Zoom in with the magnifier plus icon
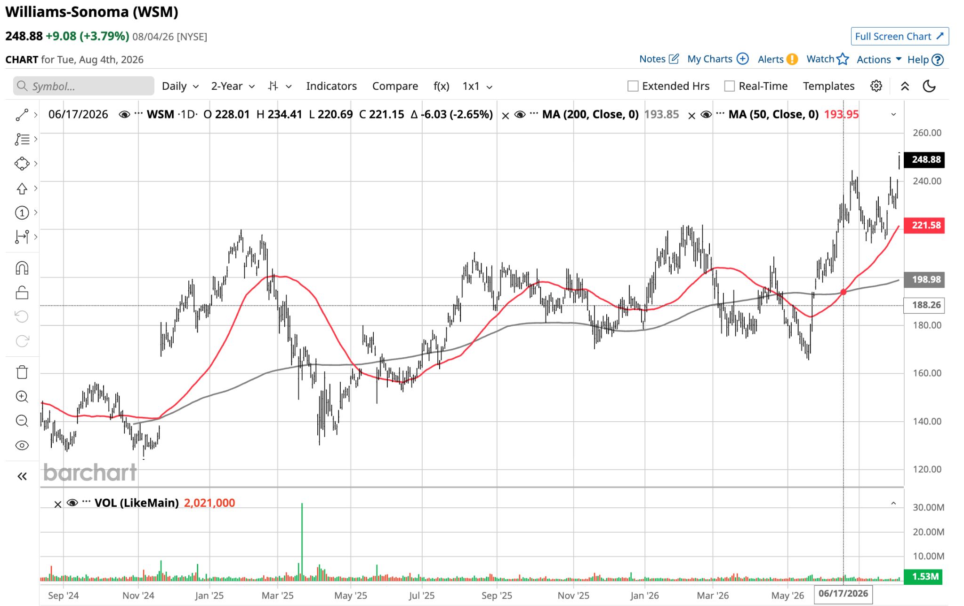Viewport: 964px width, 606px height. coord(22,397)
